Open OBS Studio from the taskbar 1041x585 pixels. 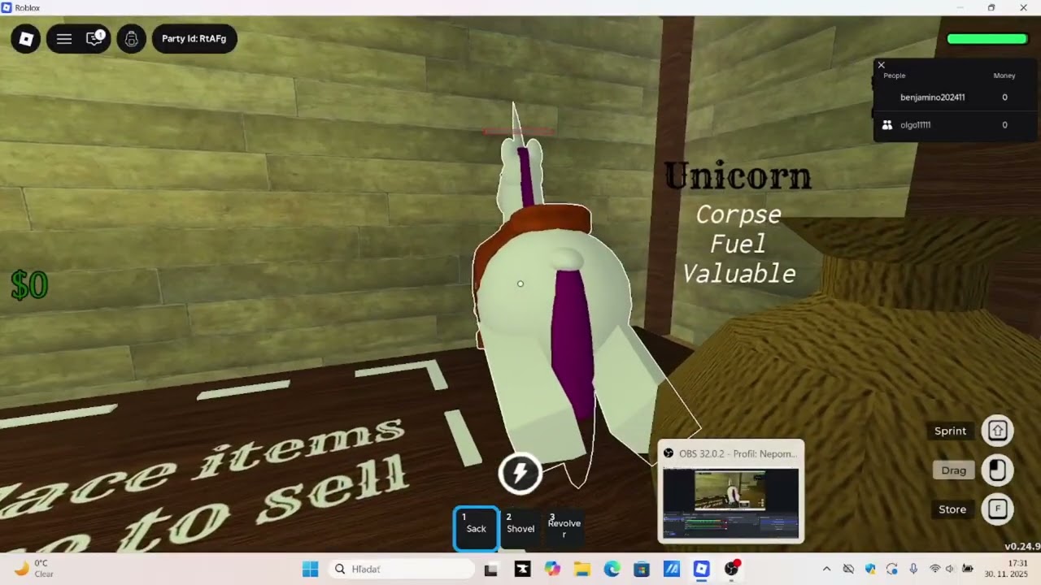[x=732, y=569]
